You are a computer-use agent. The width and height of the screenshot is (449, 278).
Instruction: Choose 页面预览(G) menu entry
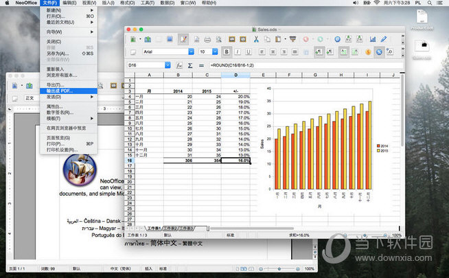69,138
